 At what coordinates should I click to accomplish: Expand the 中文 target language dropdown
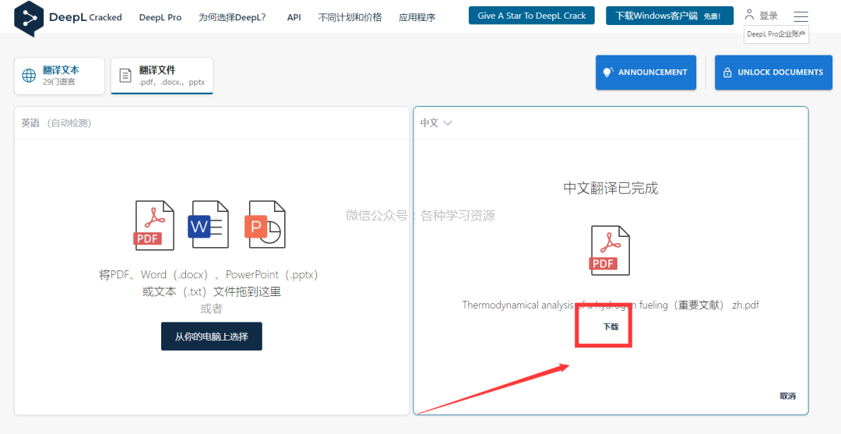(x=436, y=123)
